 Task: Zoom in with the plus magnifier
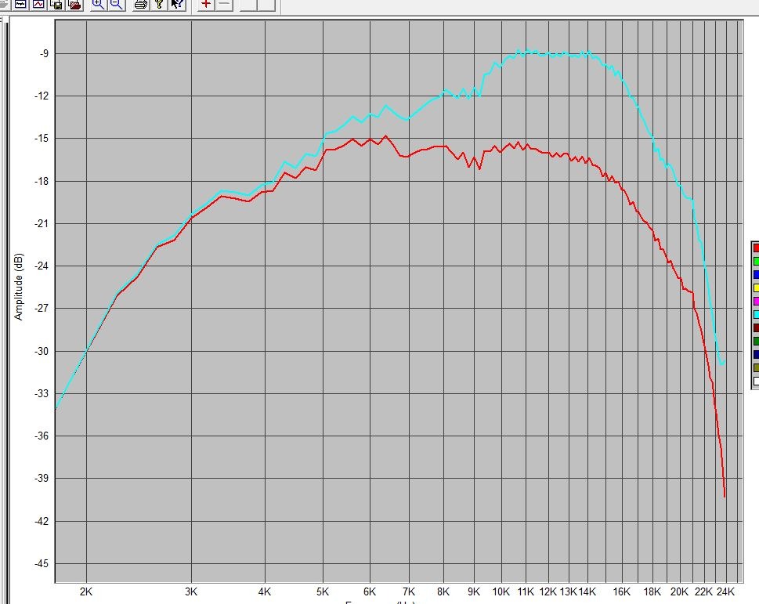pyautogui.click(x=98, y=4)
